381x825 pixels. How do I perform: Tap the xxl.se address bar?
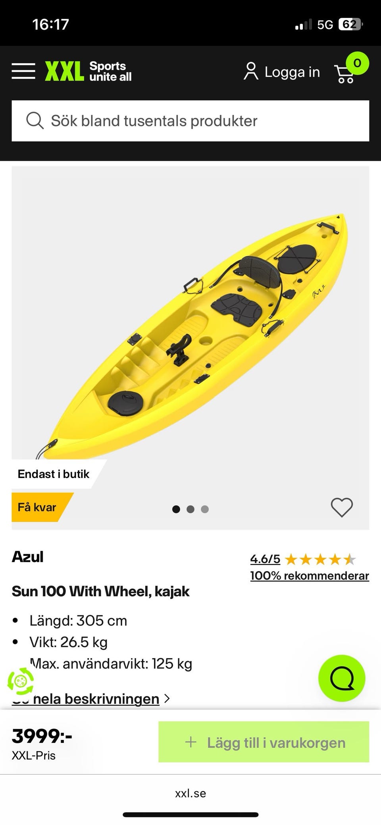pyautogui.click(x=190, y=793)
